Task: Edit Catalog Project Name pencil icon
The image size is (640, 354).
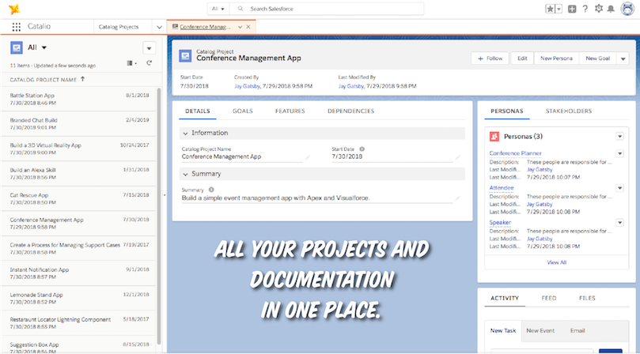Action: [x=308, y=157]
